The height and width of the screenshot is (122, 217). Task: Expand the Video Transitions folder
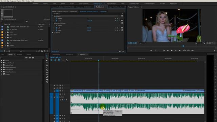1,72
